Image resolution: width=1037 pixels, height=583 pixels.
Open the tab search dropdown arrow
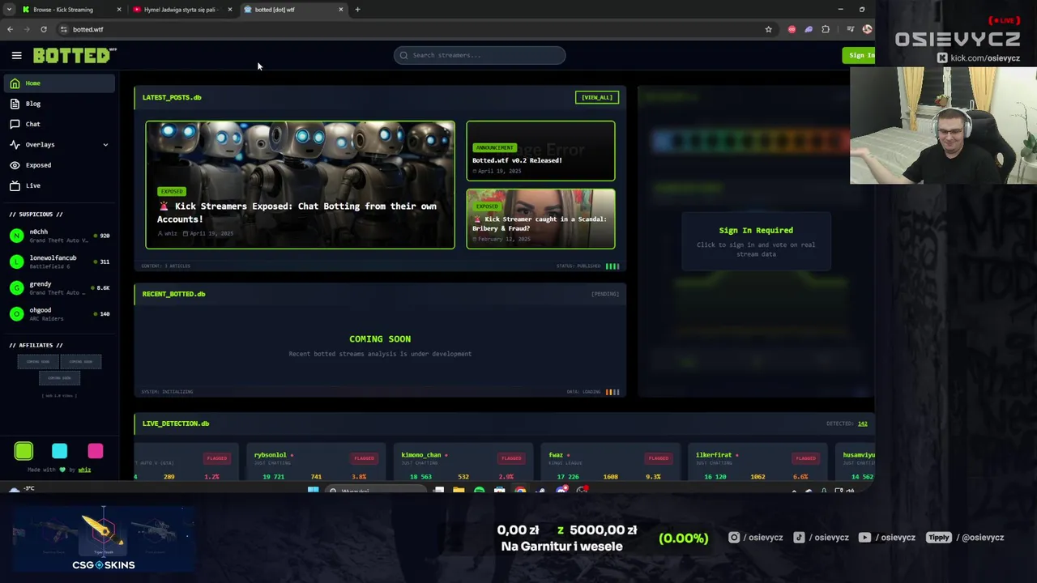click(7, 10)
